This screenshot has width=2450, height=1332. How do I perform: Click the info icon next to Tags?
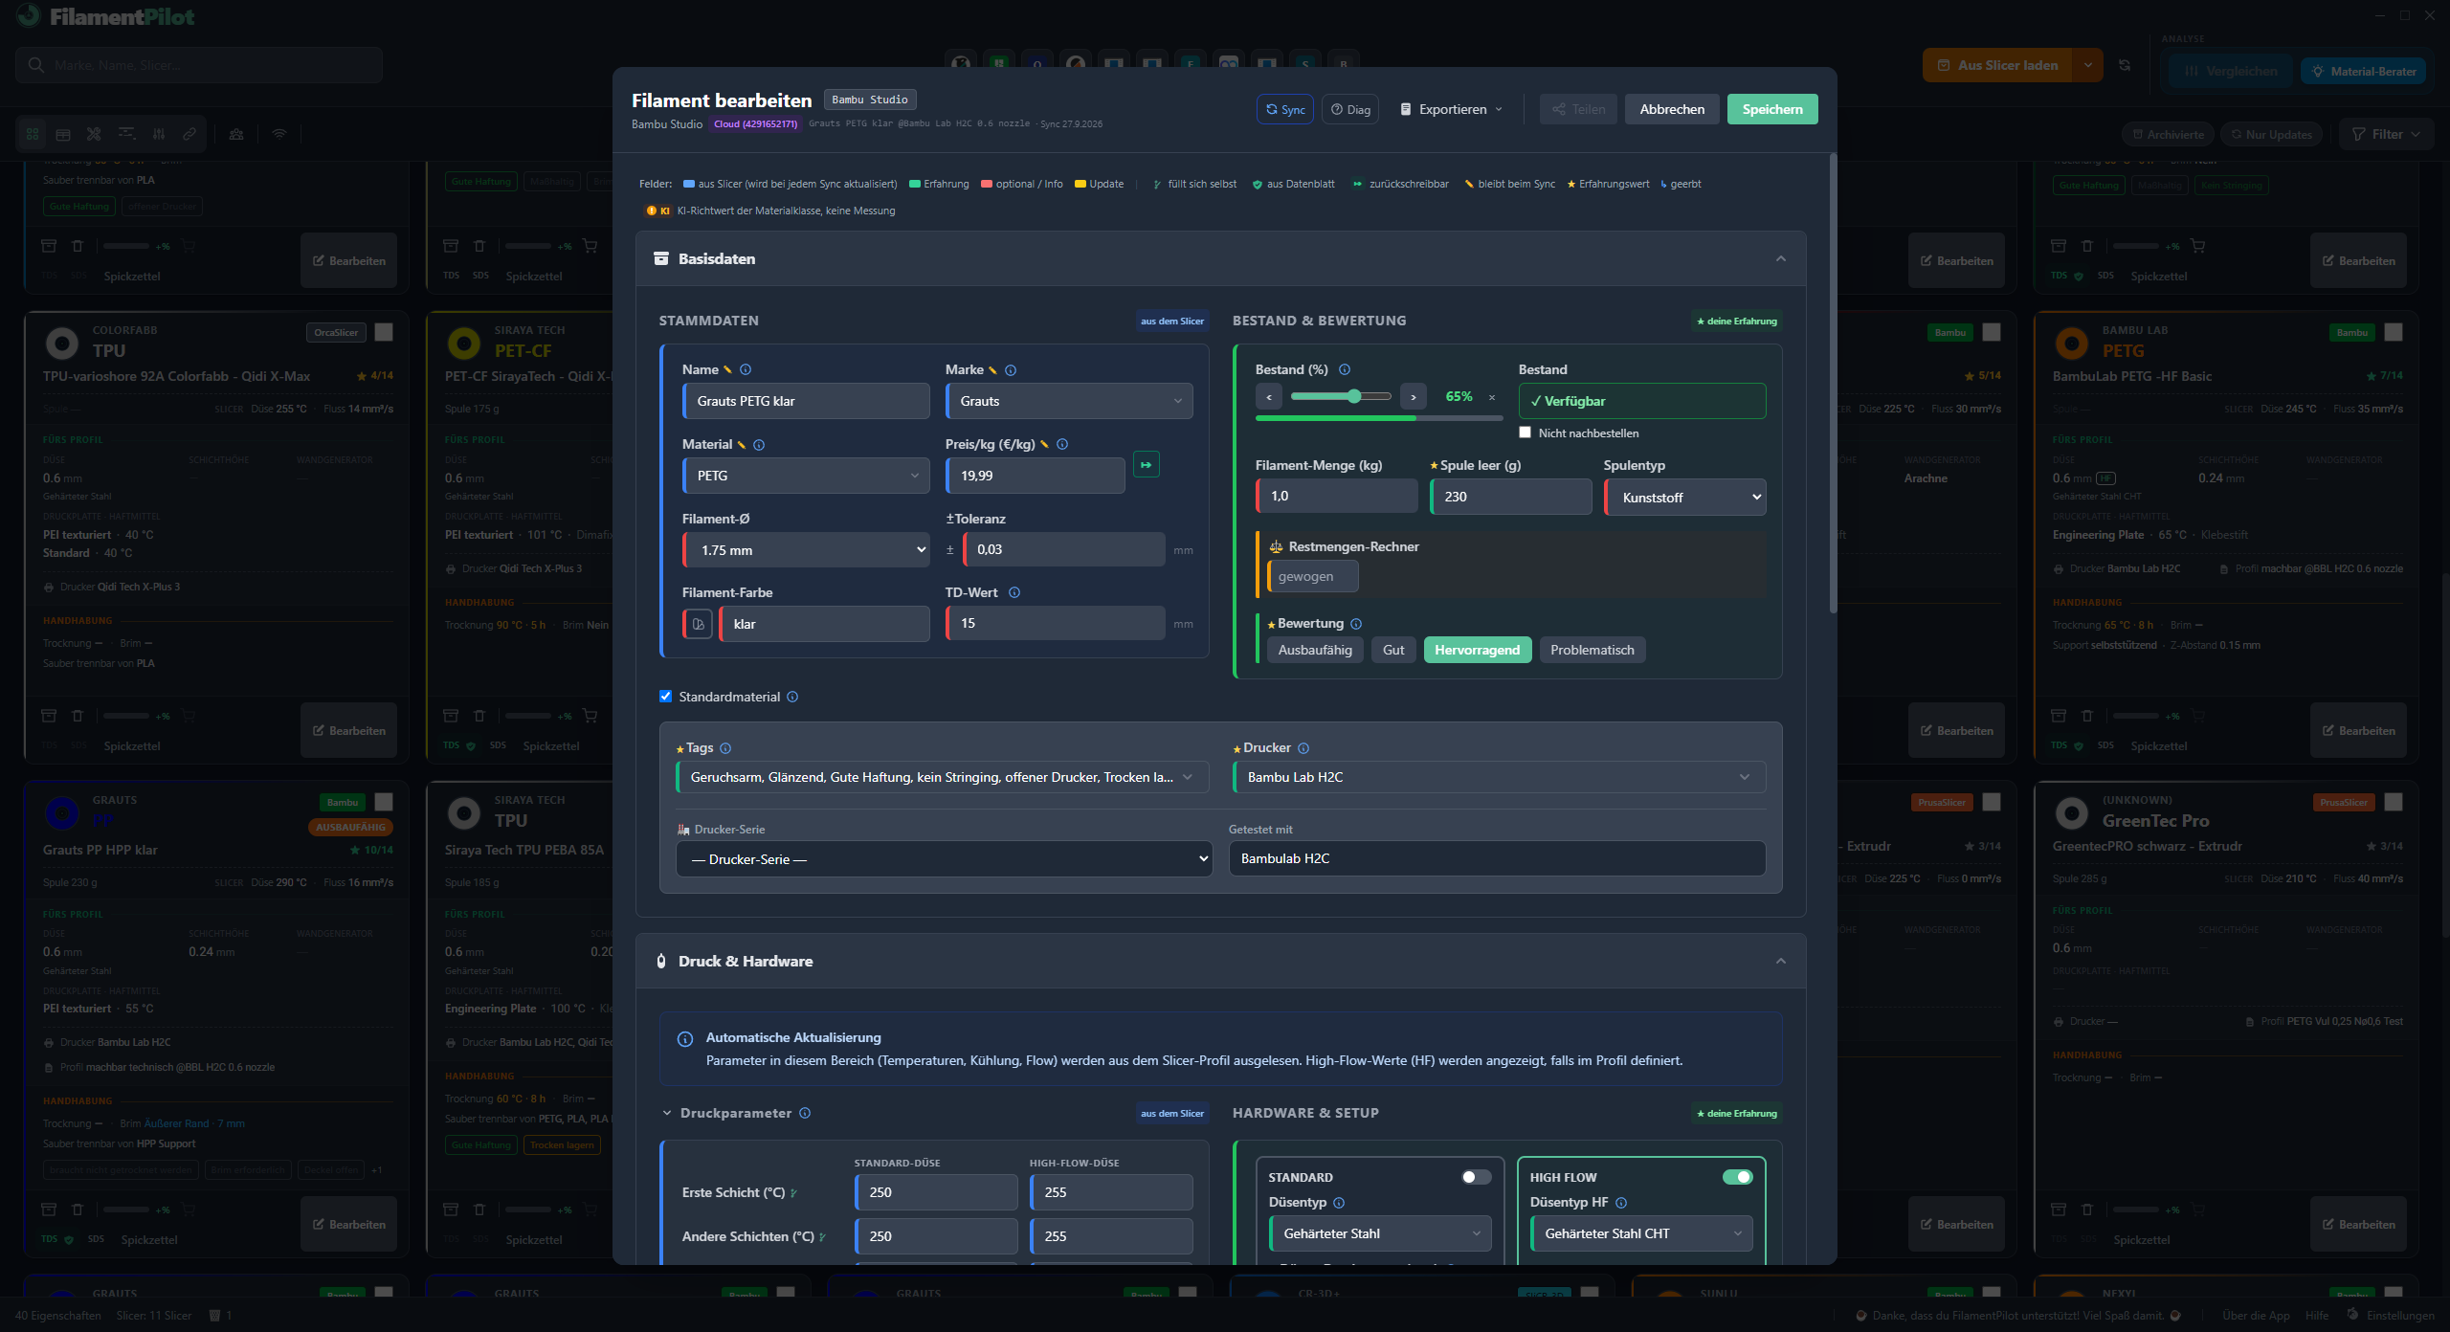click(725, 748)
